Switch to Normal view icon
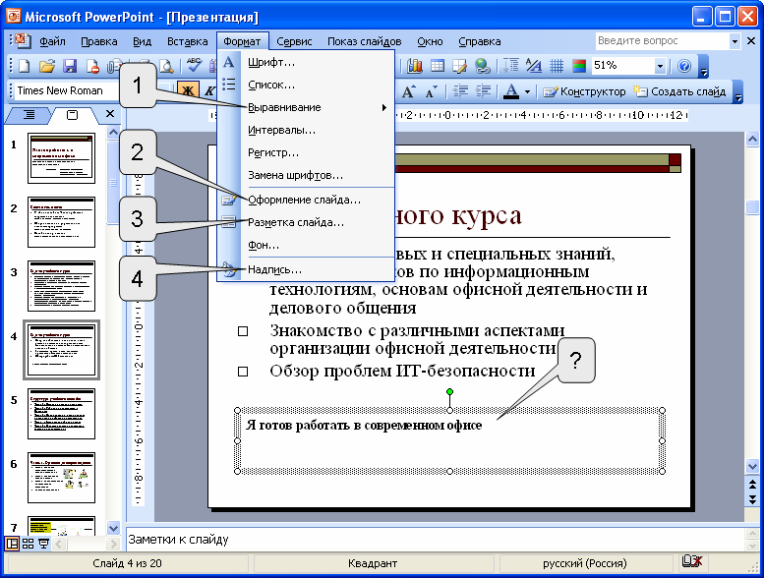 pyautogui.click(x=12, y=544)
